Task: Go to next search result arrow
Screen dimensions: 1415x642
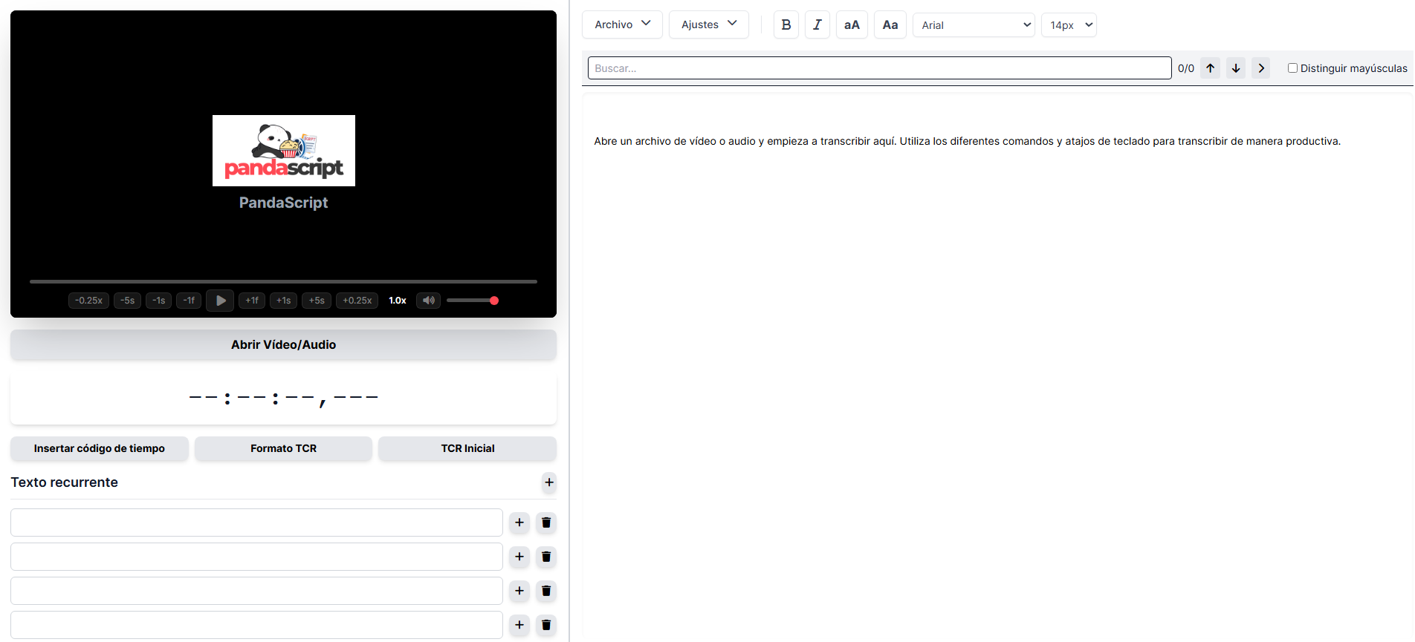Action: point(1235,68)
